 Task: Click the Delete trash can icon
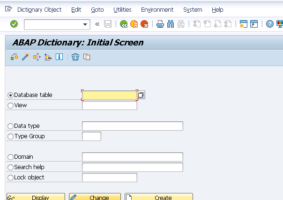click(x=75, y=57)
